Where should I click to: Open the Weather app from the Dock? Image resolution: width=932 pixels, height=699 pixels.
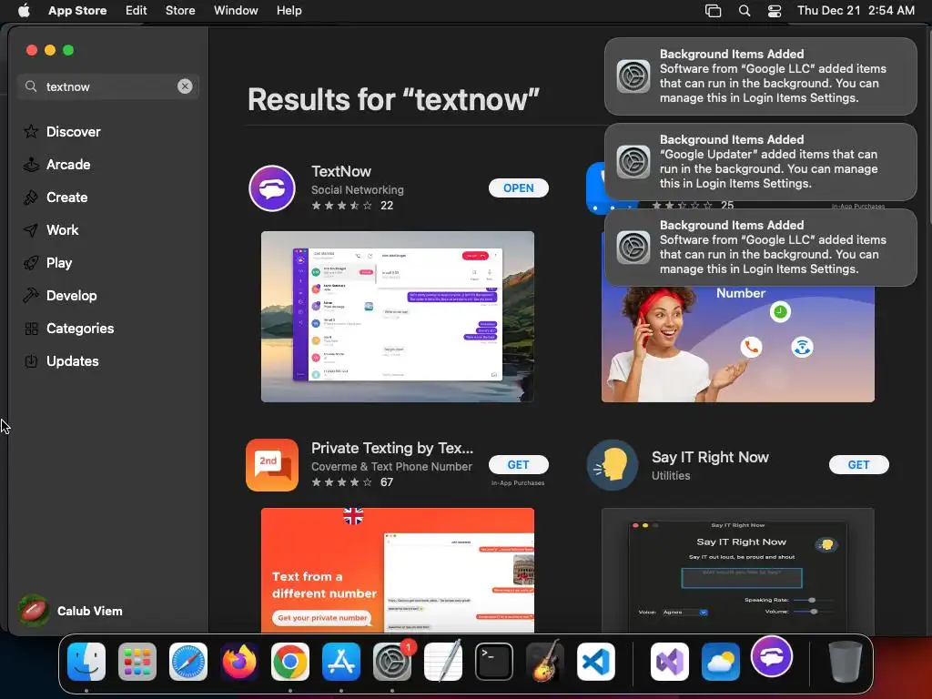point(721,662)
